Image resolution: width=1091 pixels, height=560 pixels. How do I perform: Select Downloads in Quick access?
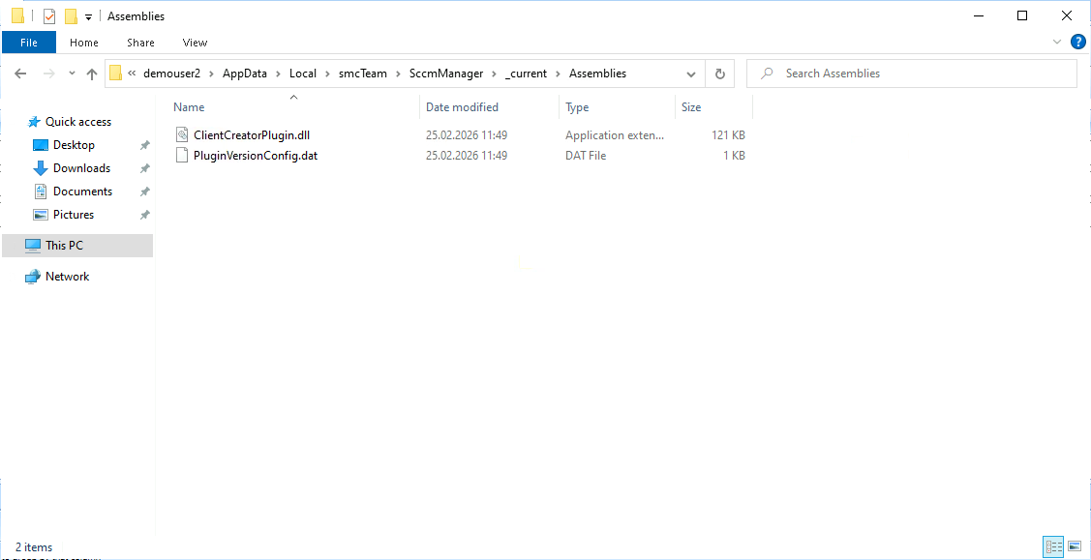click(x=81, y=168)
